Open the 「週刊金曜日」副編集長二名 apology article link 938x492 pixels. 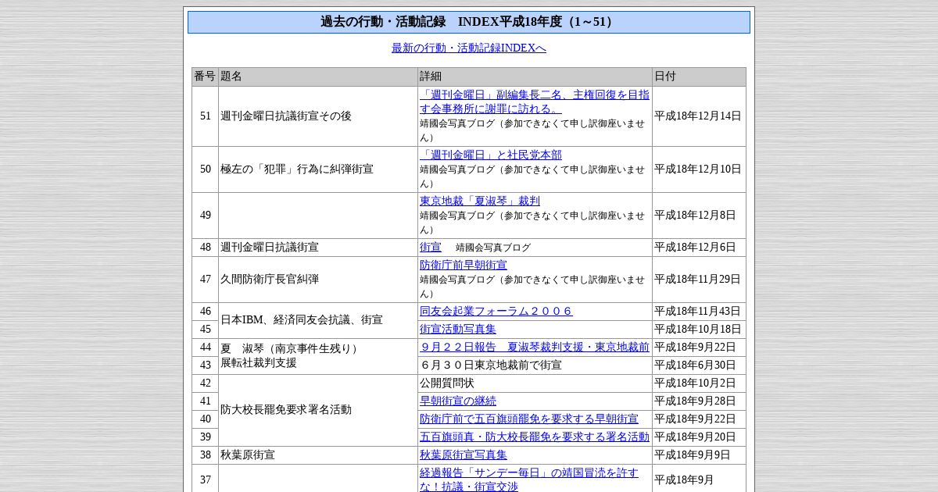point(535,102)
